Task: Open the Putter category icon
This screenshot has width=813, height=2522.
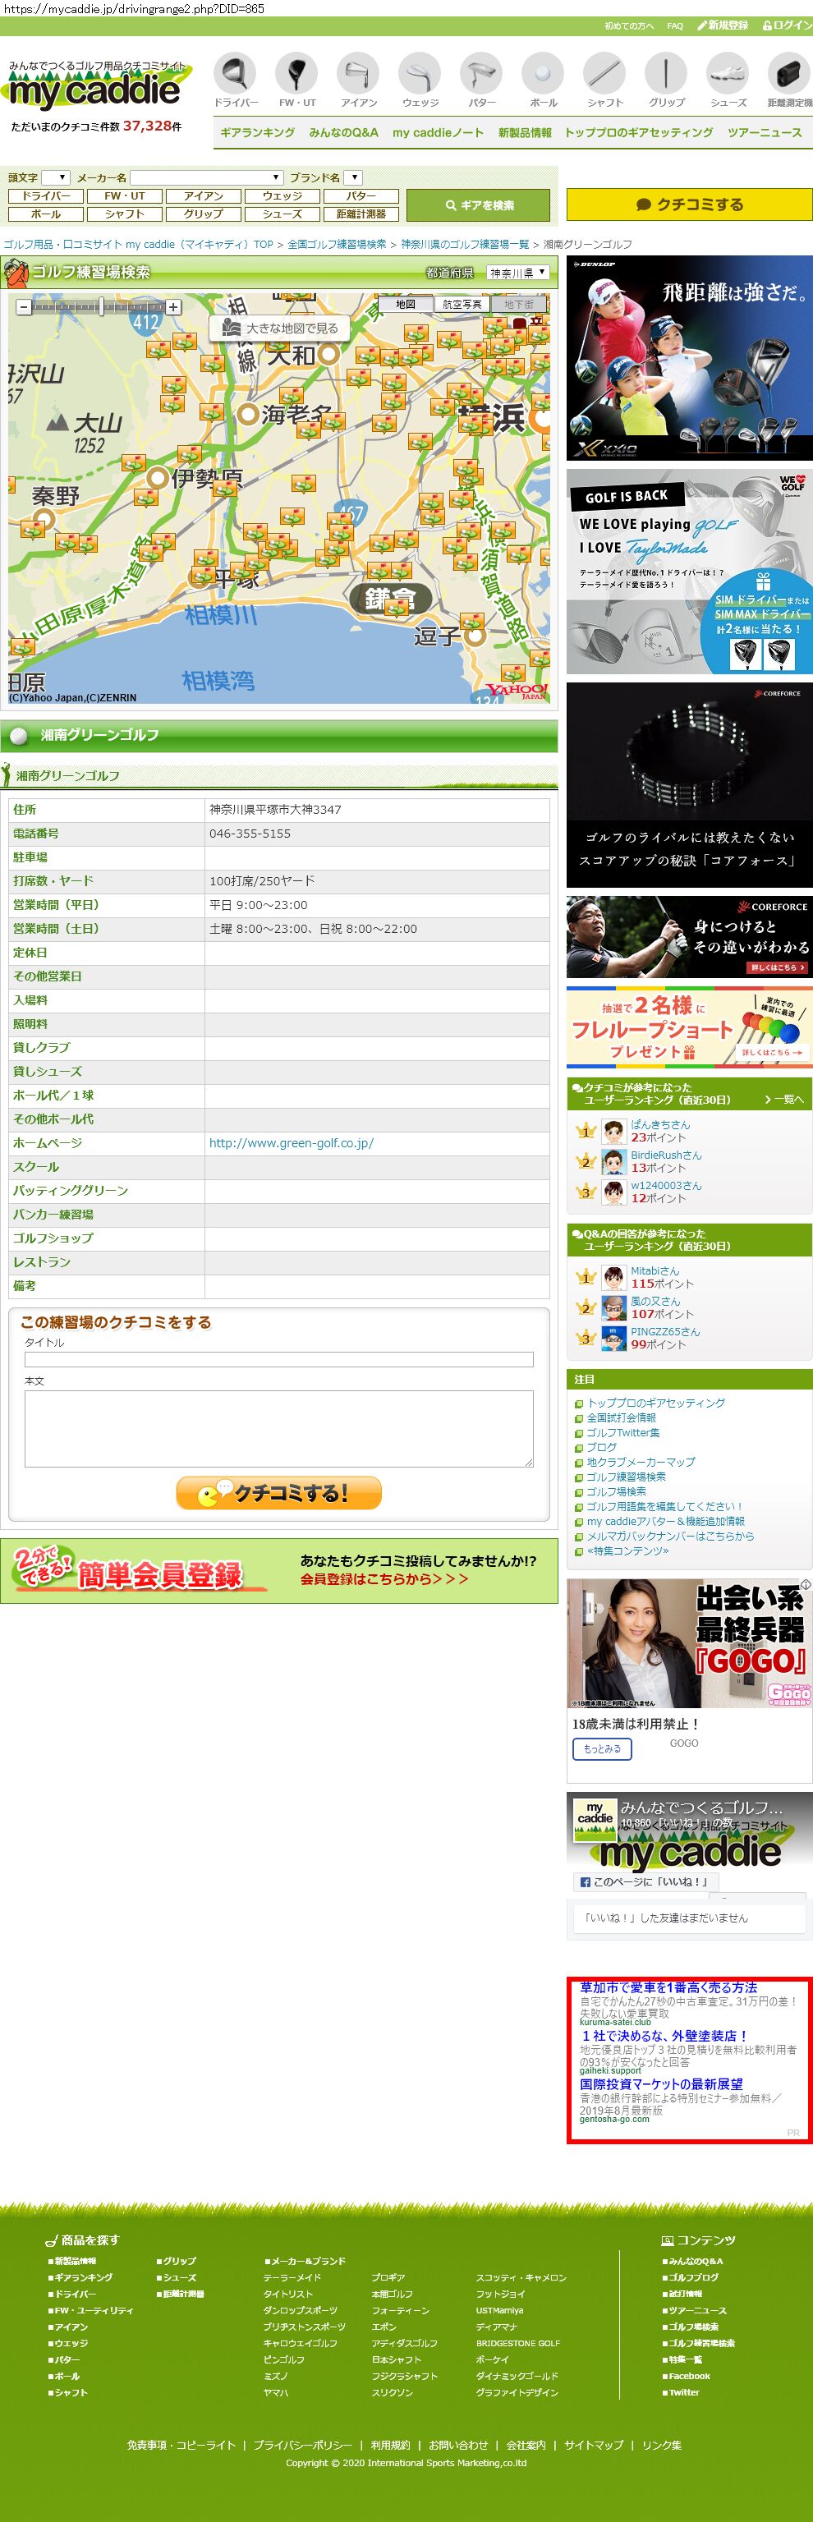Action: pos(481,73)
